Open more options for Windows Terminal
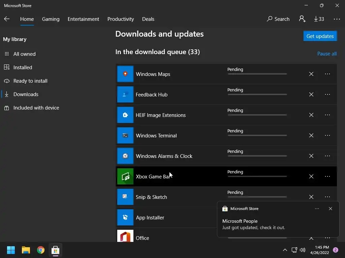 point(327,135)
